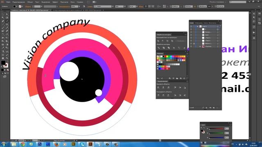262x147 pixels.
Task: Click the Expand button in Pathfinder panel
Action: pyautogui.click(x=181, y=41)
